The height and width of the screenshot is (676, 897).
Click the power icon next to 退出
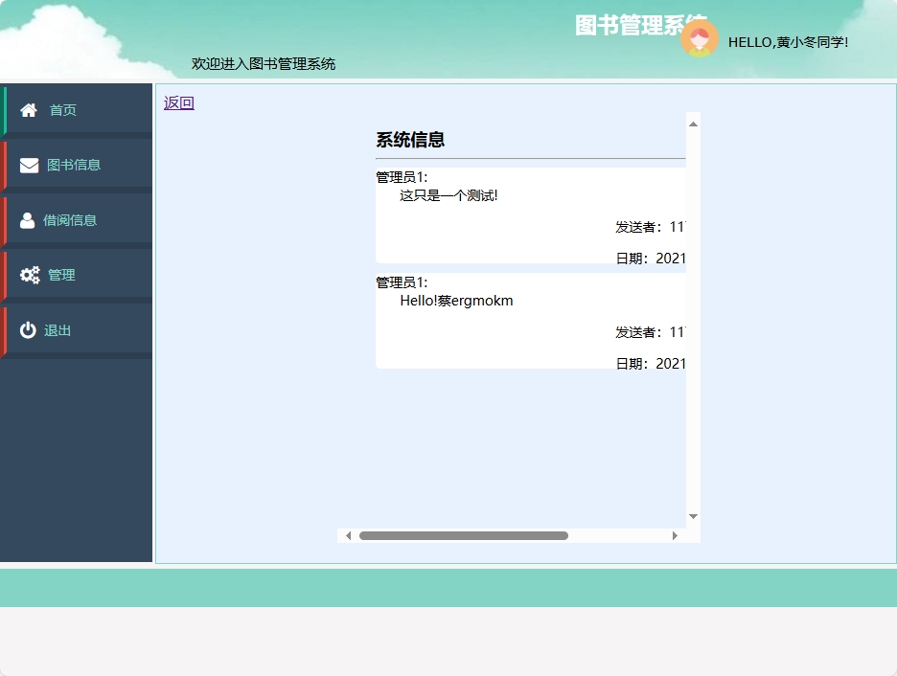(28, 329)
